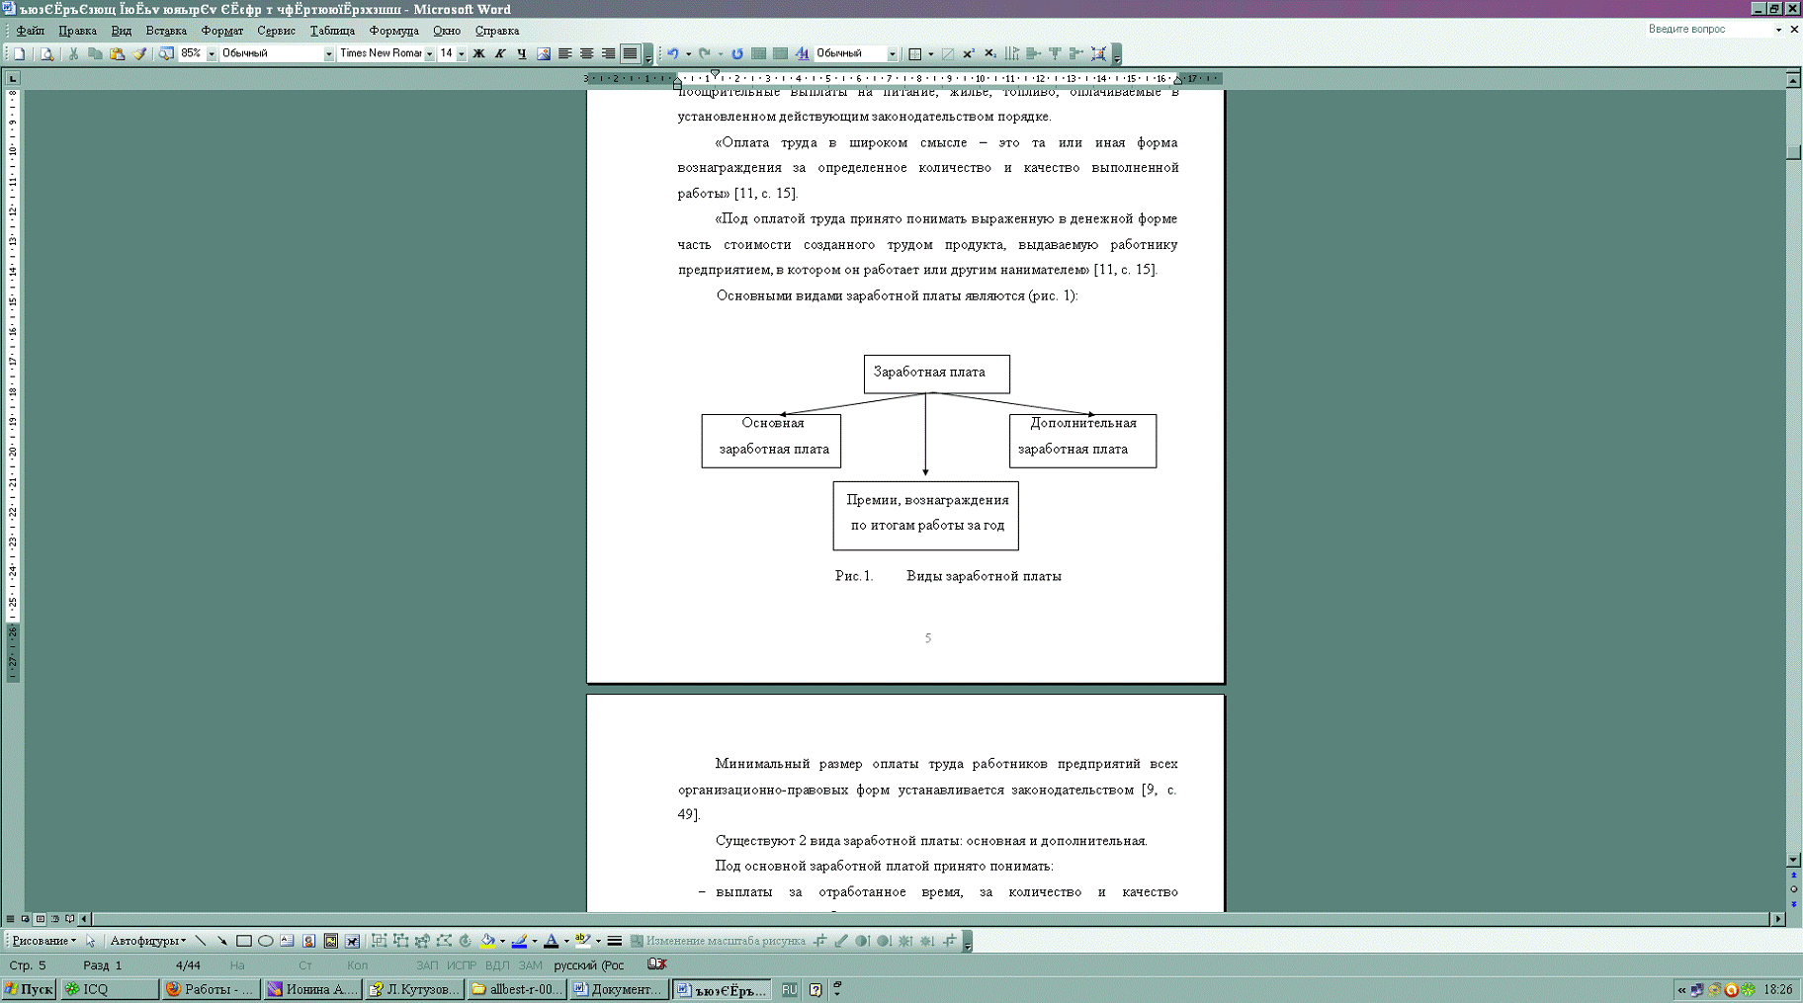Open the print preview magnifier icon

click(x=46, y=53)
